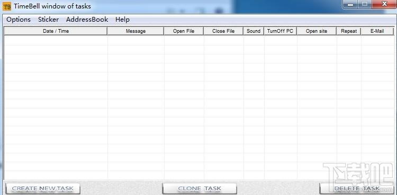Select the Open File column header

[x=184, y=31]
